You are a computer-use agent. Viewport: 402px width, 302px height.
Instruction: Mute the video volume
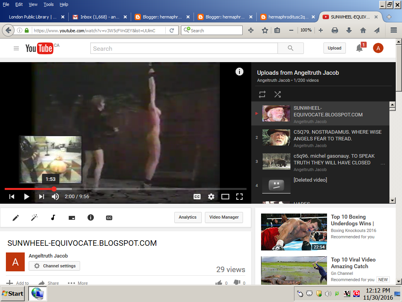point(55,197)
